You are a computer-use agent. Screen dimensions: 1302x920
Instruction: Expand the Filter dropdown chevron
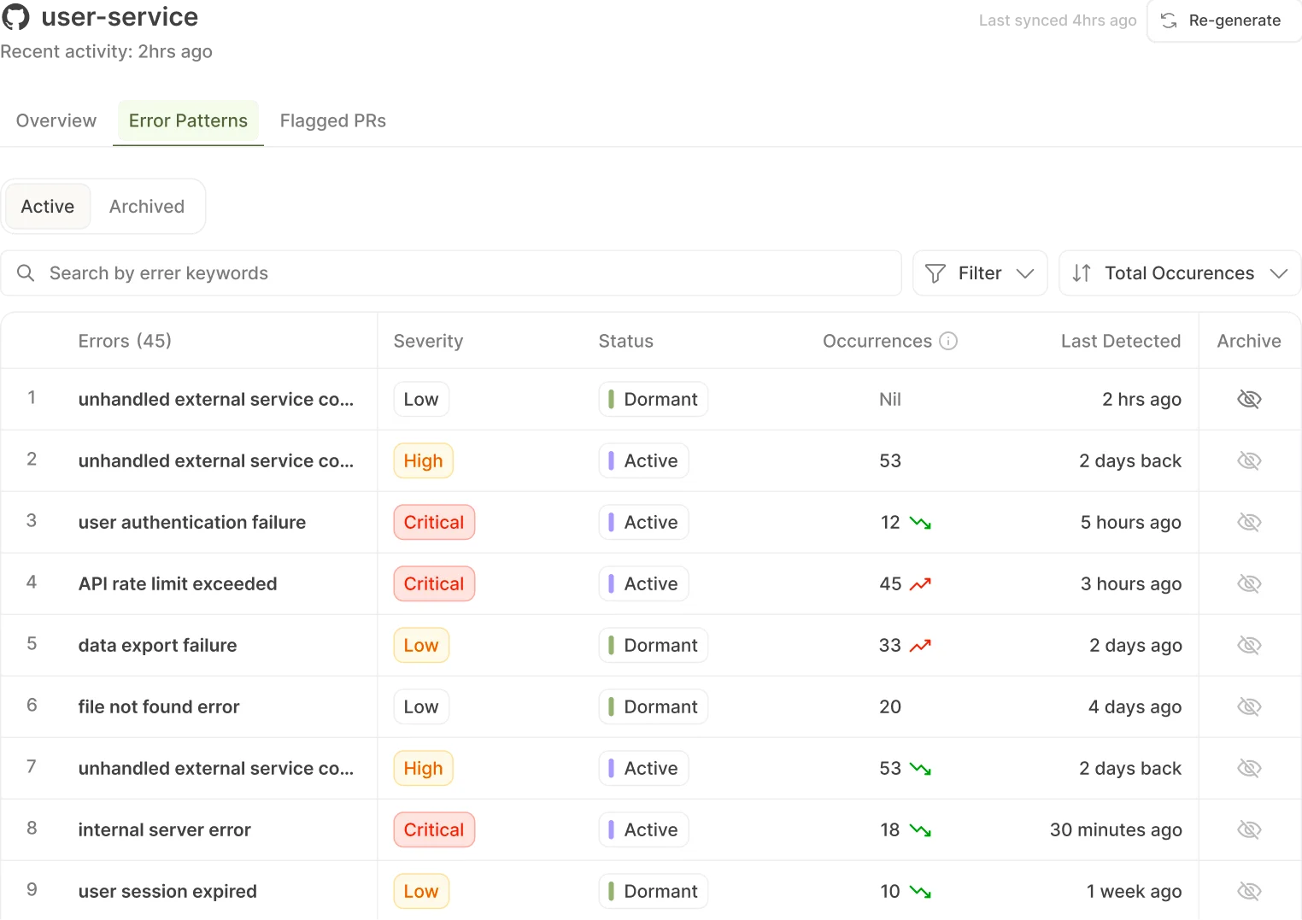1025,273
